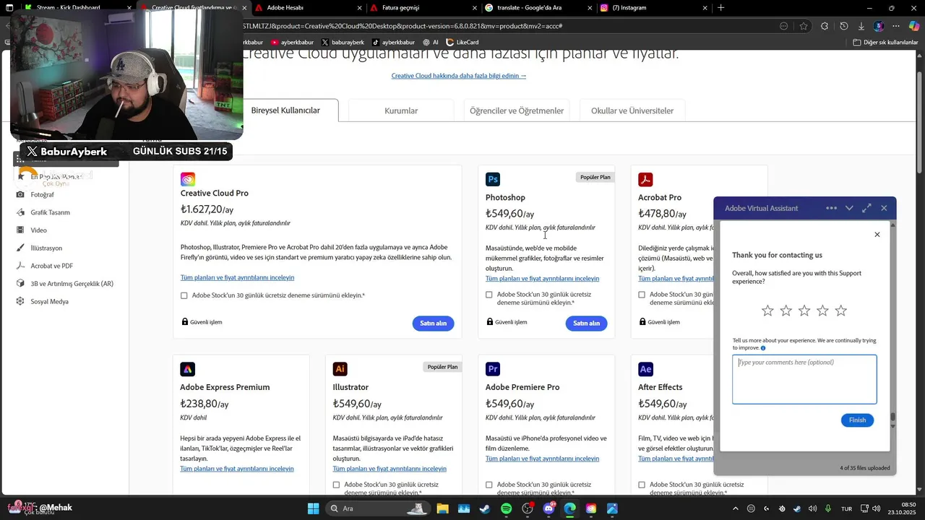This screenshot has height=520, width=925.
Task: Click the Premiere Pro Pr icon
Action: point(493,369)
